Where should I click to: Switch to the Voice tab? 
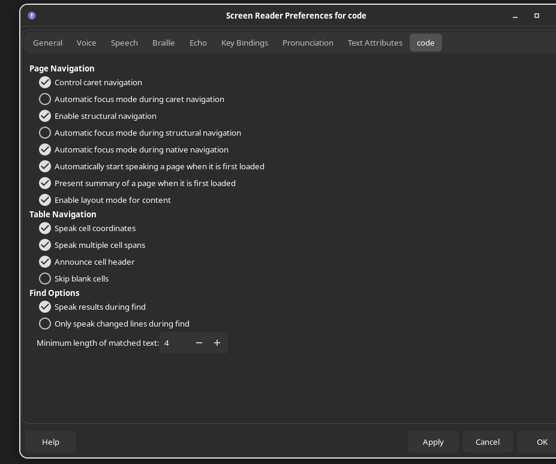pos(86,43)
